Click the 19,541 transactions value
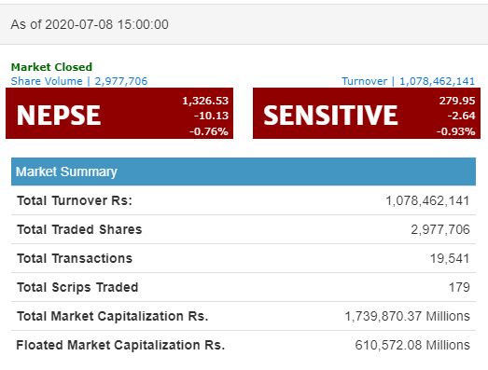The height and width of the screenshot is (370, 488). (450, 258)
